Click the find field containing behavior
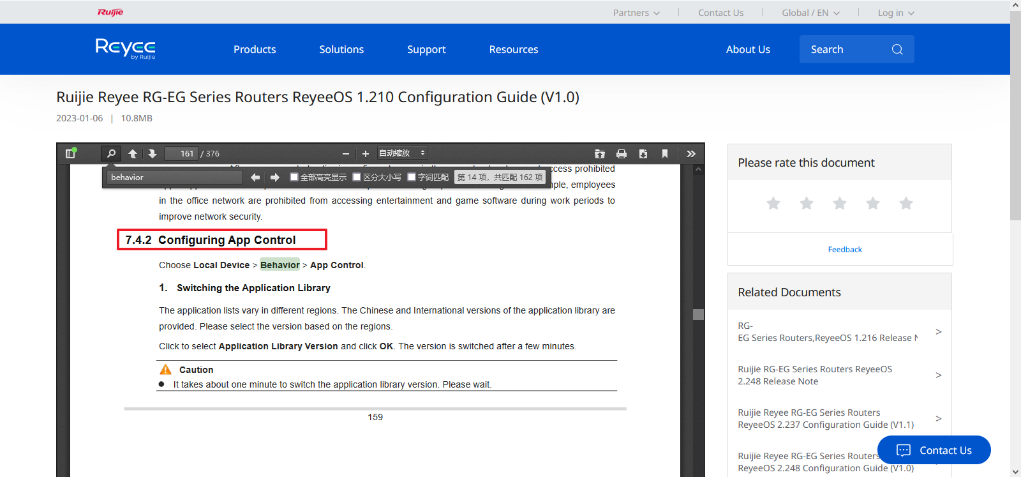Image resolution: width=1021 pixels, height=477 pixels. point(175,177)
